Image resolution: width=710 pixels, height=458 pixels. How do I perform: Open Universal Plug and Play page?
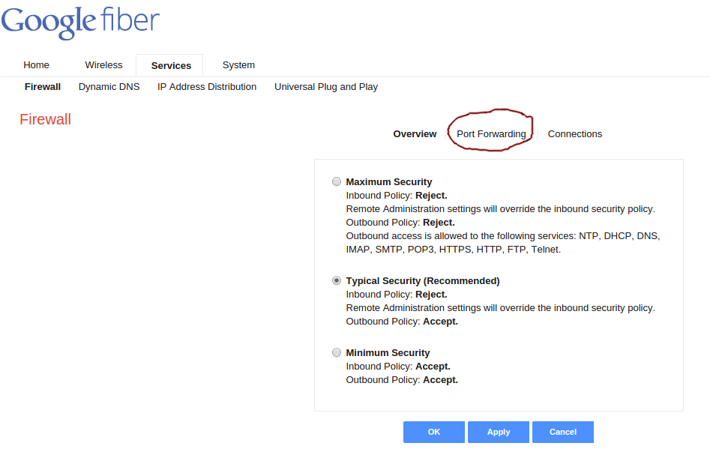coord(326,87)
